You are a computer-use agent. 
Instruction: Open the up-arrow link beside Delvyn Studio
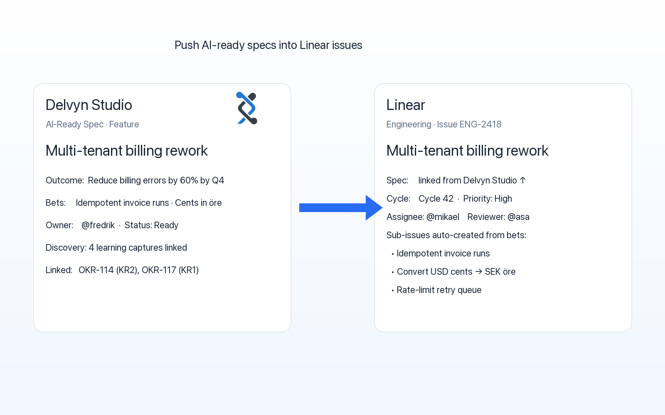(523, 180)
